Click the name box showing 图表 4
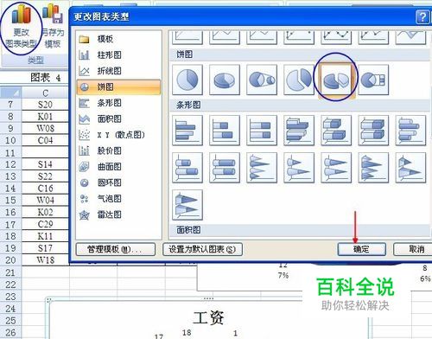 click(x=35, y=78)
